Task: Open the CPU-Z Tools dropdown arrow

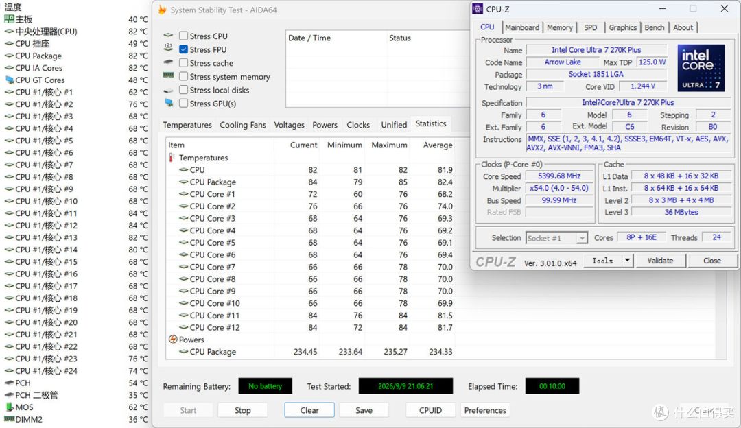Action: (x=627, y=260)
